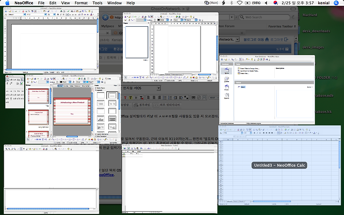Click MySpace bookmark in browser
This screenshot has height=215, width=344.
click(107, 26)
